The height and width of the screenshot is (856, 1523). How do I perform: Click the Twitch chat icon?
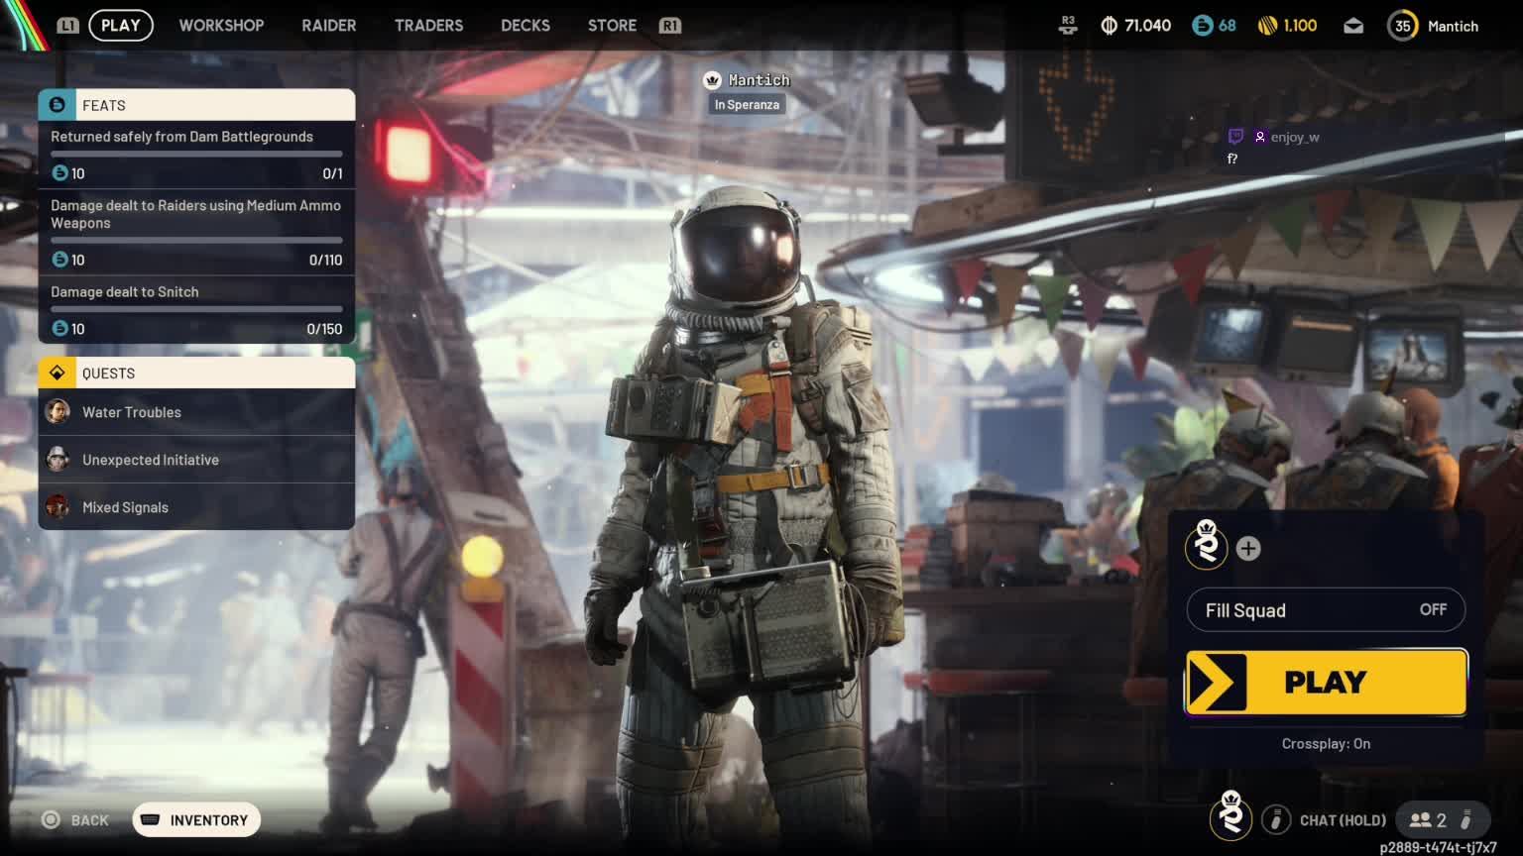pyautogui.click(x=1235, y=137)
